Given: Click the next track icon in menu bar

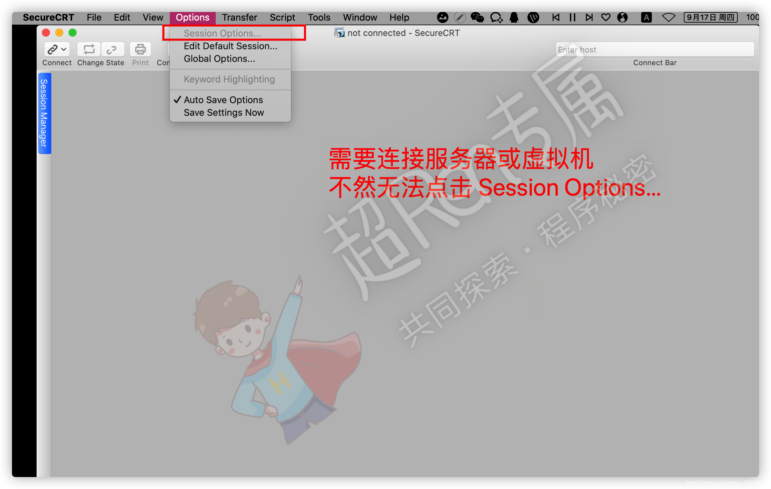Looking at the screenshot, I should [589, 17].
